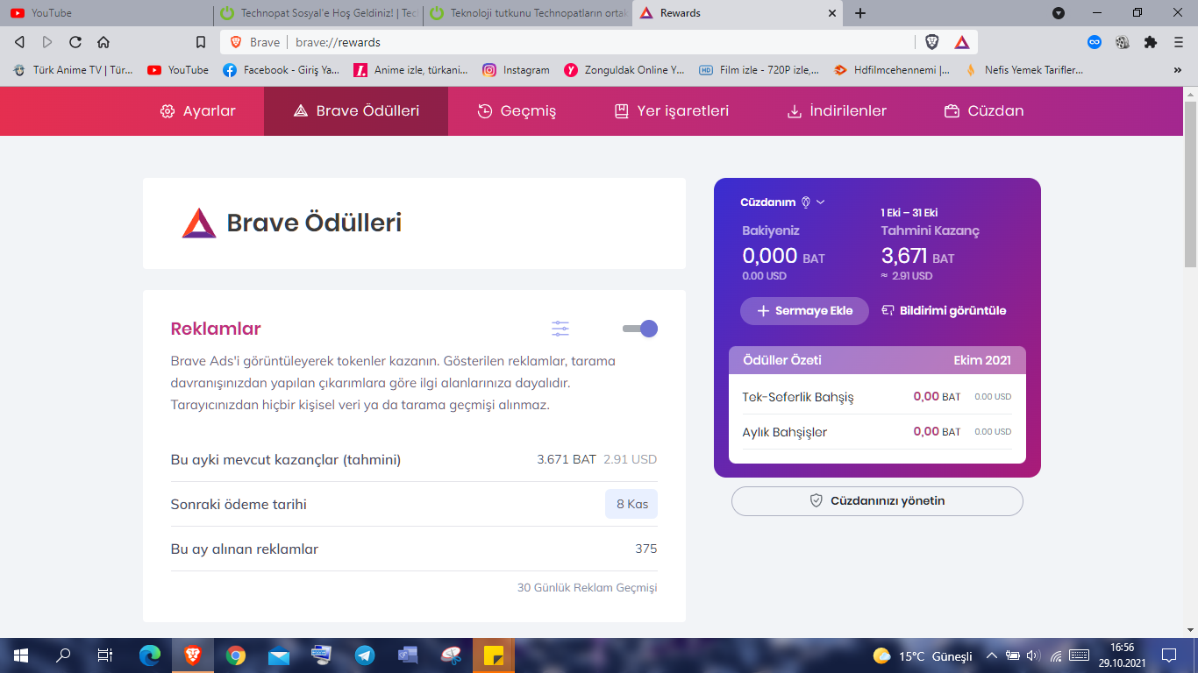Open Microsoft Edge from the taskbar
The image size is (1198, 673).
[150, 655]
